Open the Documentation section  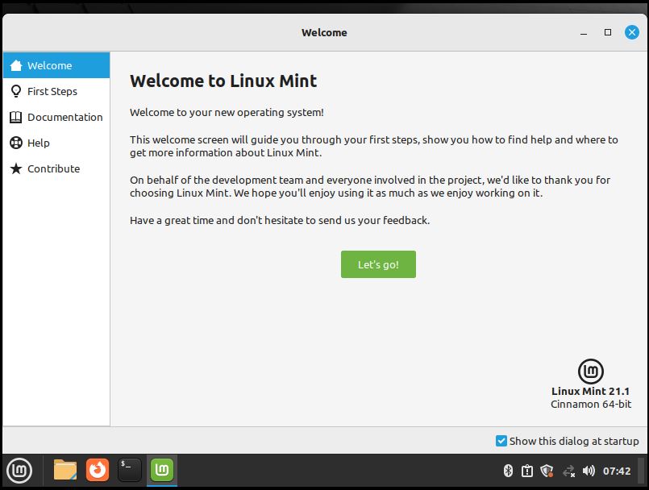[x=56, y=117]
